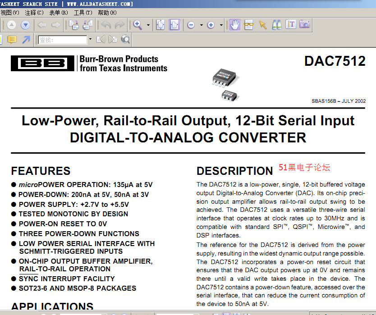Click "POWER SUPPLY: +2.7V to +5.5V" text
The width and height of the screenshot is (376, 315).
[x=74, y=205]
